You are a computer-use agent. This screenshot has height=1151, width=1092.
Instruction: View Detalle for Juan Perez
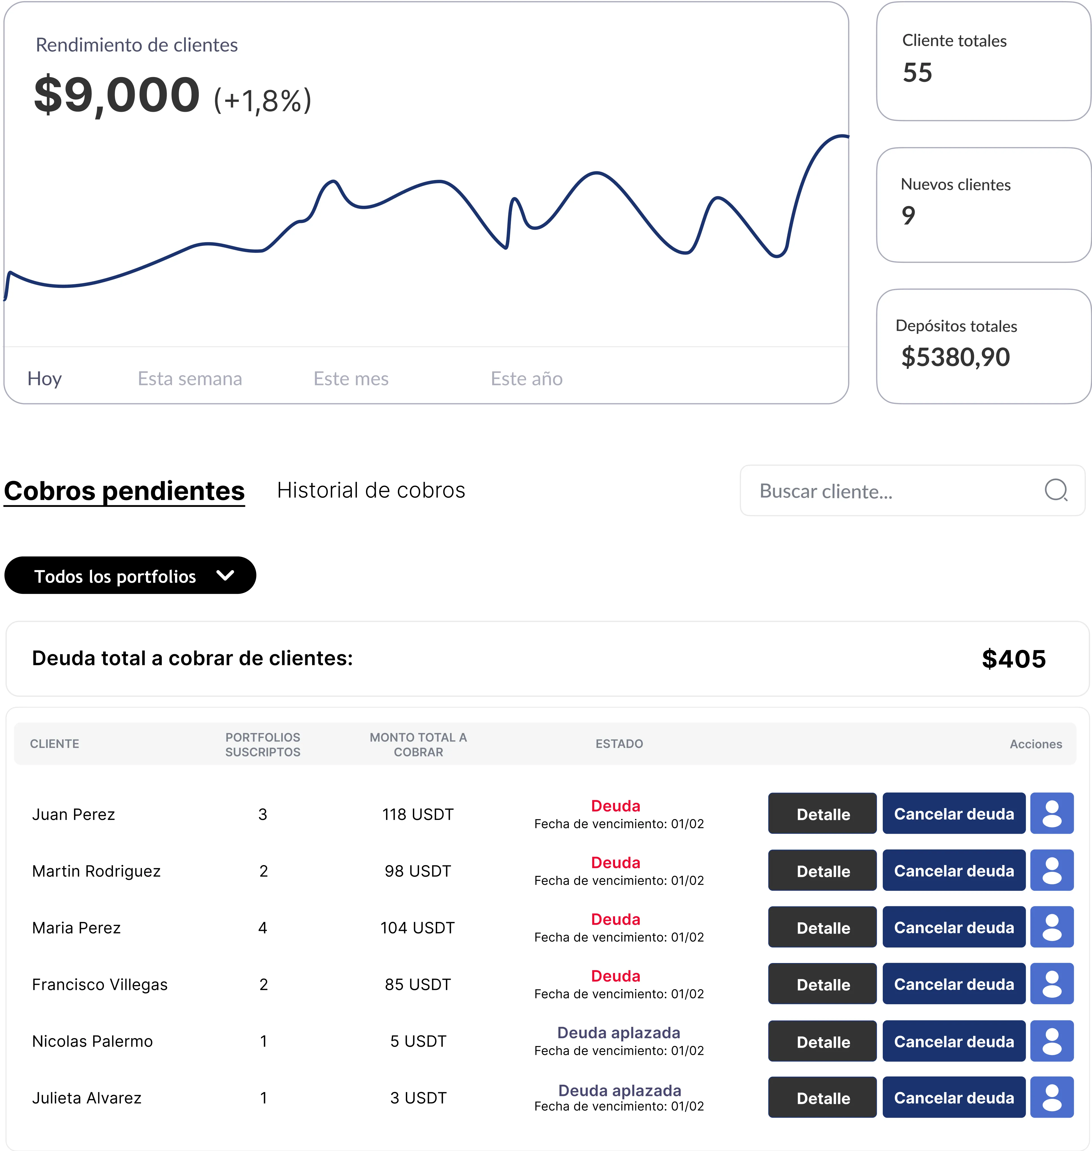tap(822, 813)
